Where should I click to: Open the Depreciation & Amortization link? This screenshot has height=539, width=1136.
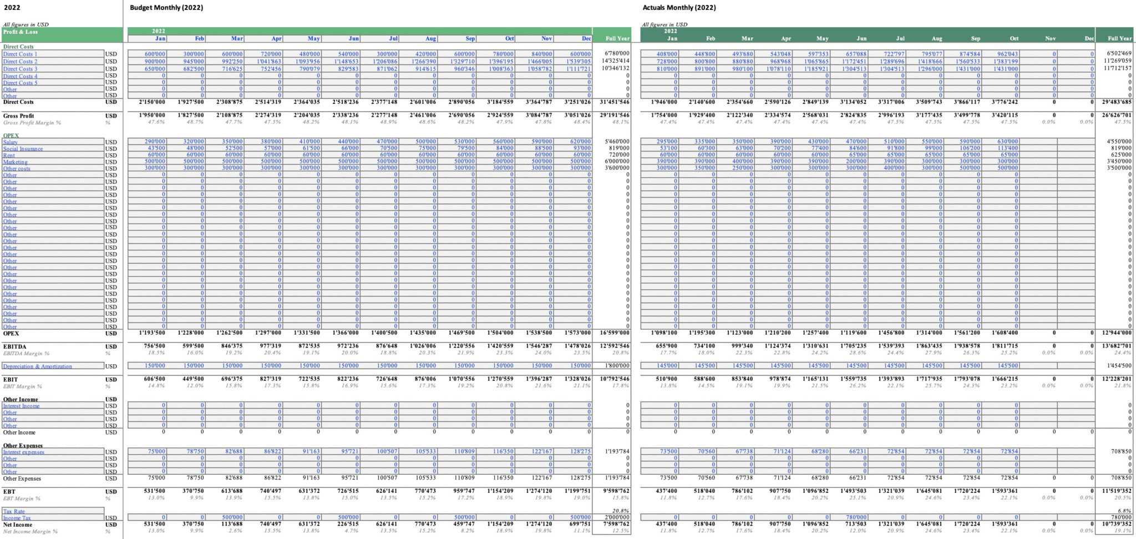click(x=37, y=366)
